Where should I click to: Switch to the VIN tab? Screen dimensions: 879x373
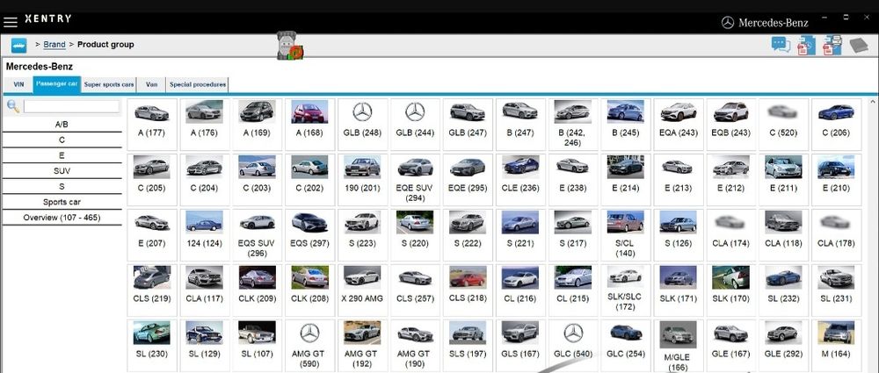pyautogui.click(x=18, y=84)
